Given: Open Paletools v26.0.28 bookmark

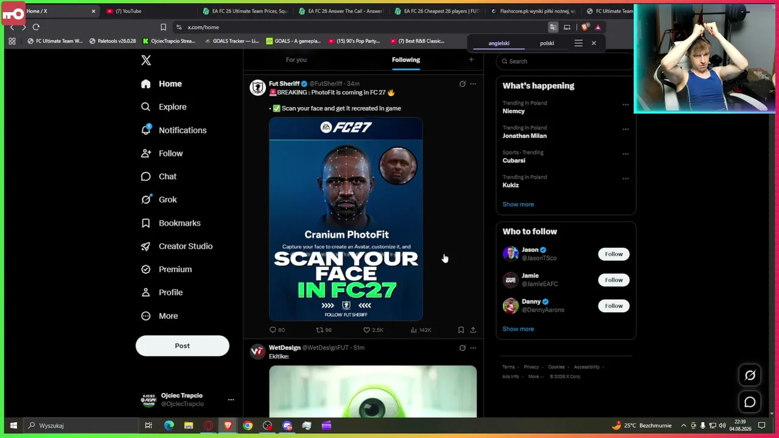Looking at the screenshot, I should click(113, 41).
